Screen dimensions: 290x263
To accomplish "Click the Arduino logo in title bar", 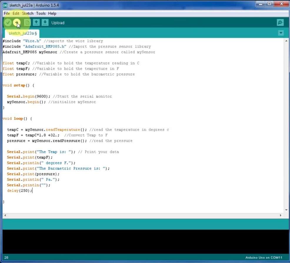I will tap(5, 5).
